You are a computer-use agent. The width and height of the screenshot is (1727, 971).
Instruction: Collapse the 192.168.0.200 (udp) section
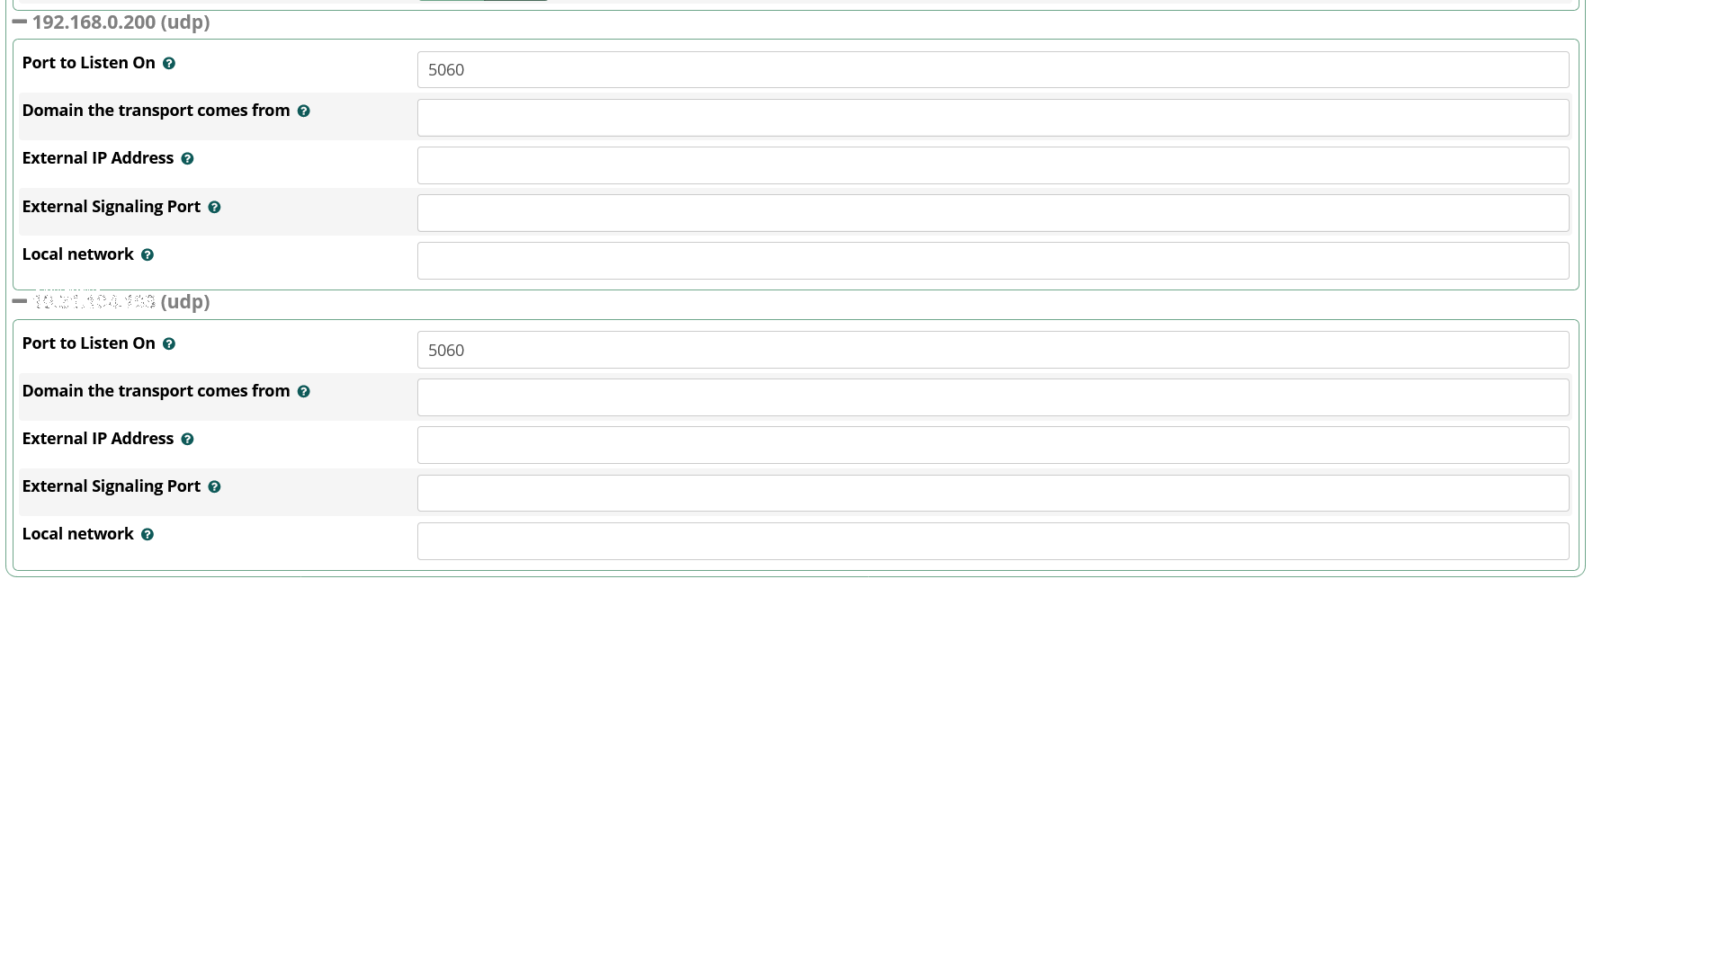tap(20, 22)
